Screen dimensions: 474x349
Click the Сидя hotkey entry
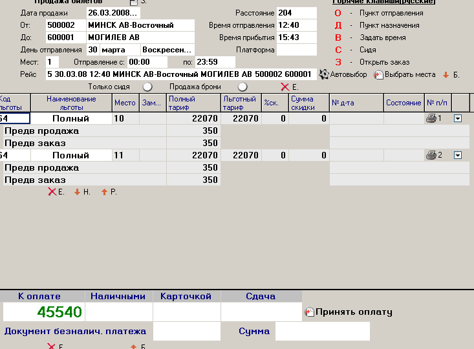point(367,50)
